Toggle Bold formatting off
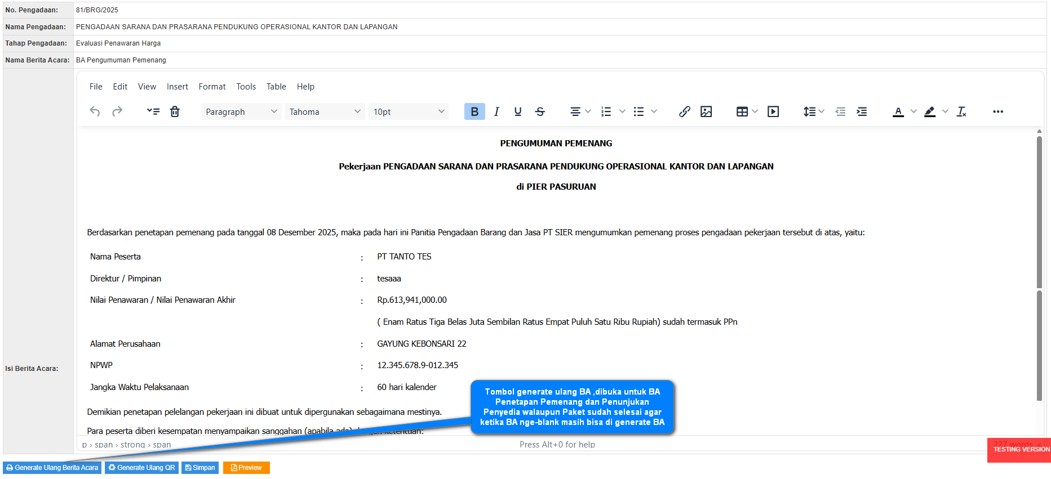Viewport: 1051px width, 479px height. (474, 111)
